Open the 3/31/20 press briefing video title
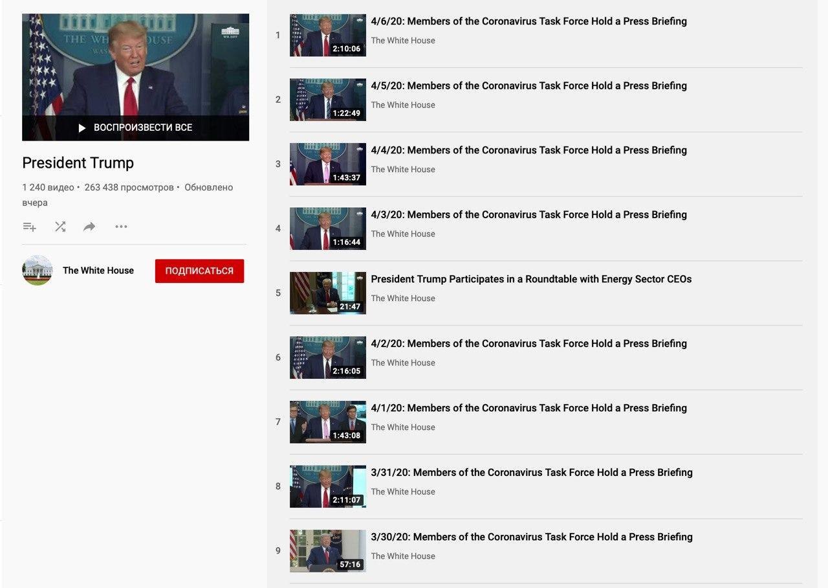The width and height of the screenshot is (828, 588). [532, 473]
